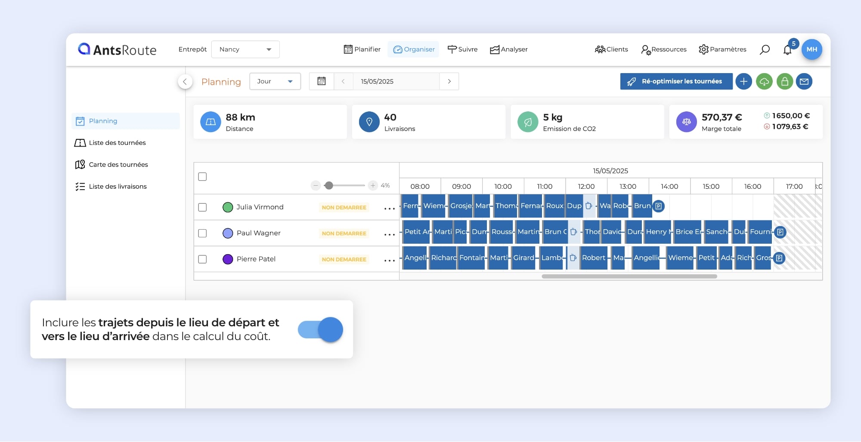Image resolution: width=861 pixels, height=442 pixels.
Task: Click Pierre Patel's break coffee-cup icon
Action: (573, 258)
